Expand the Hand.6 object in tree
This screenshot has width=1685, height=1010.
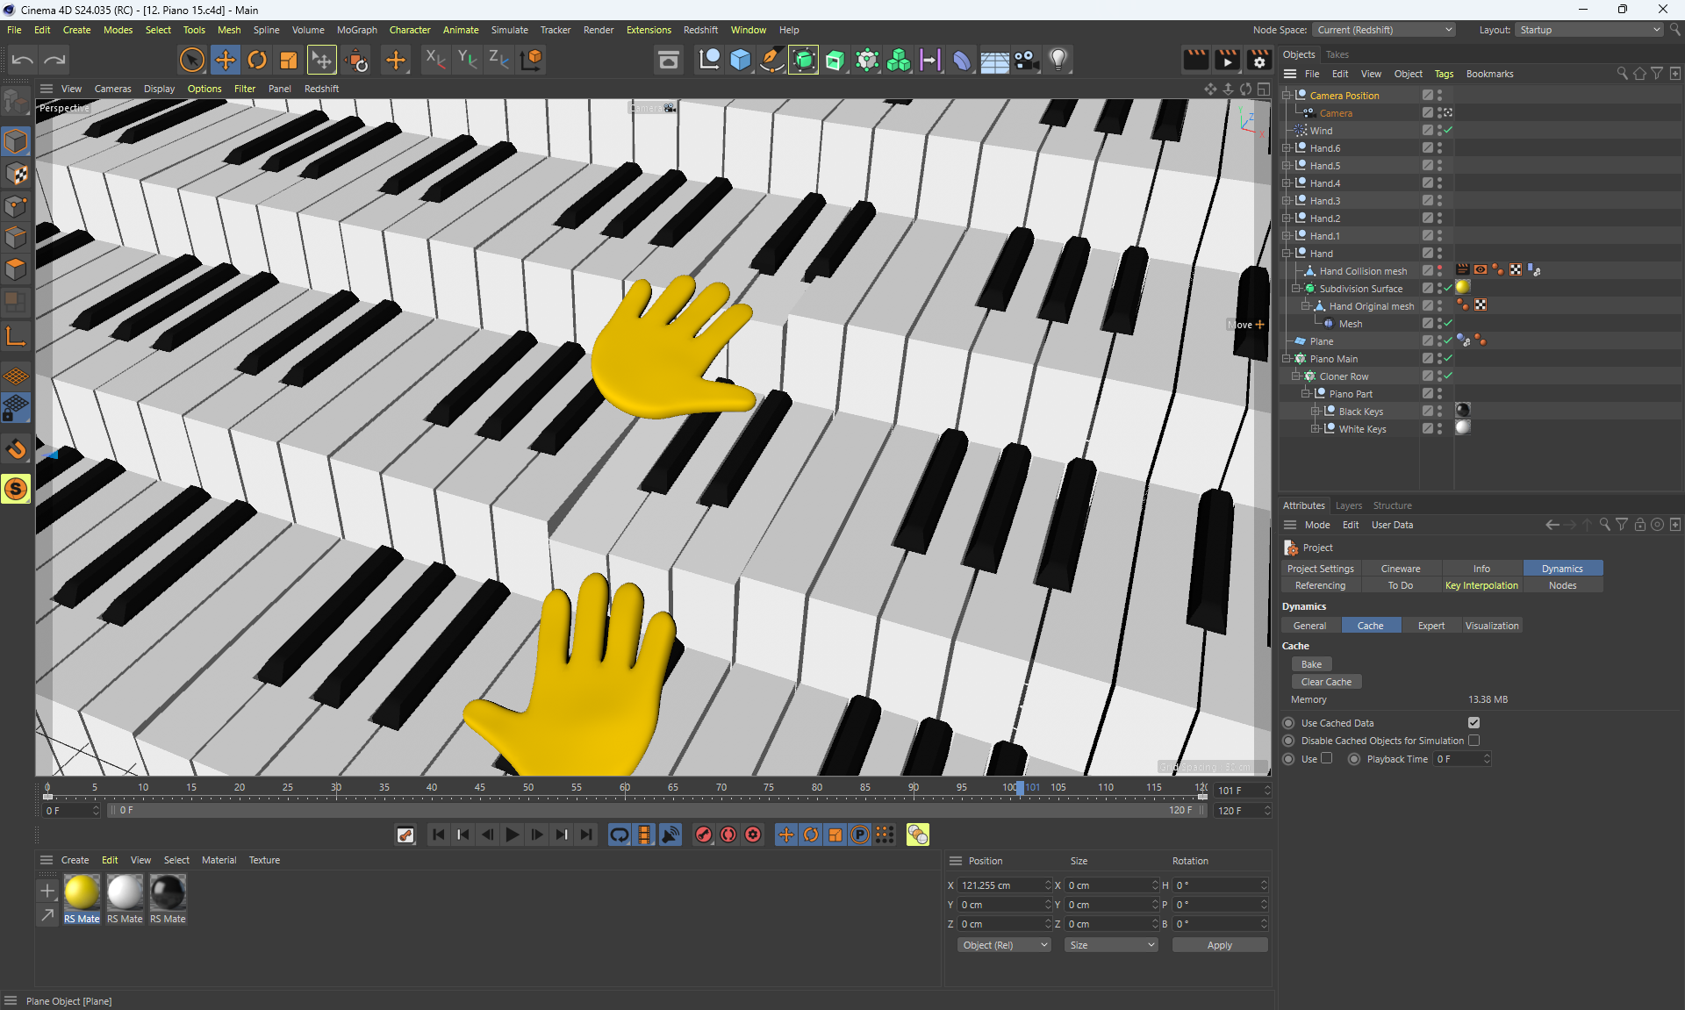coord(1287,148)
